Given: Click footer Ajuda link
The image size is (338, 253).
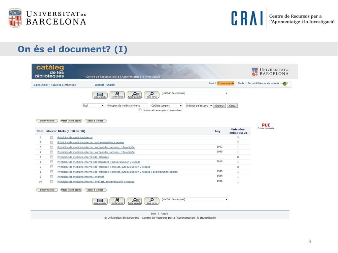Looking at the screenshot, I should pos(164,213).
